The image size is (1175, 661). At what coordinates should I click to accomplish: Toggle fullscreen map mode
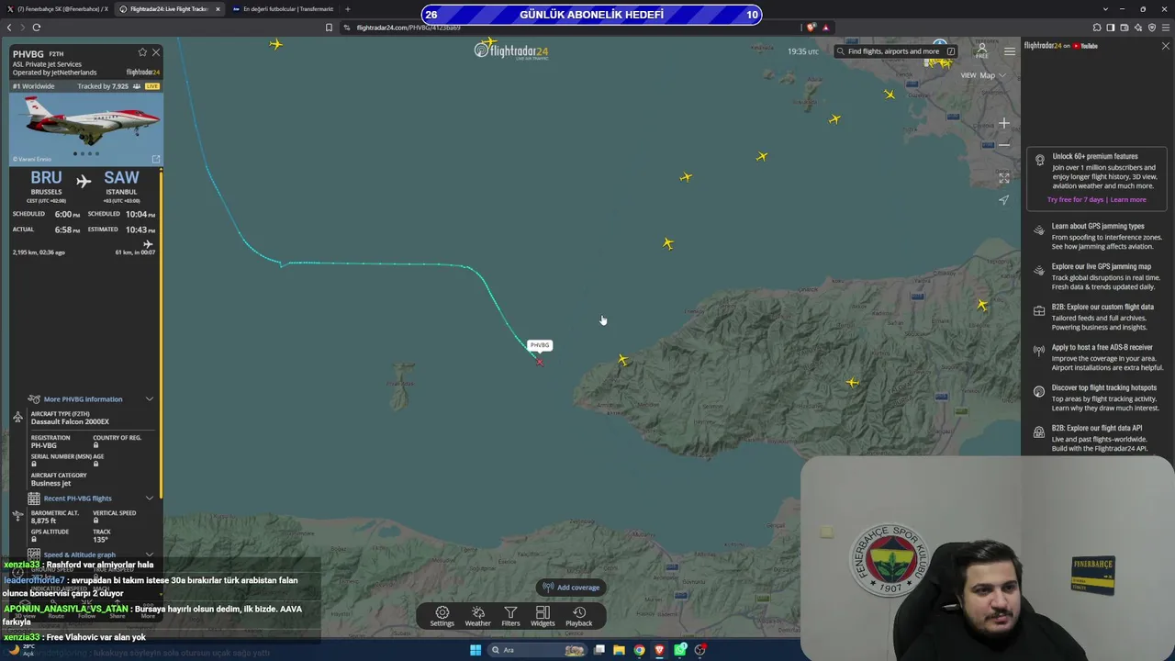click(x=1004, y=178)
